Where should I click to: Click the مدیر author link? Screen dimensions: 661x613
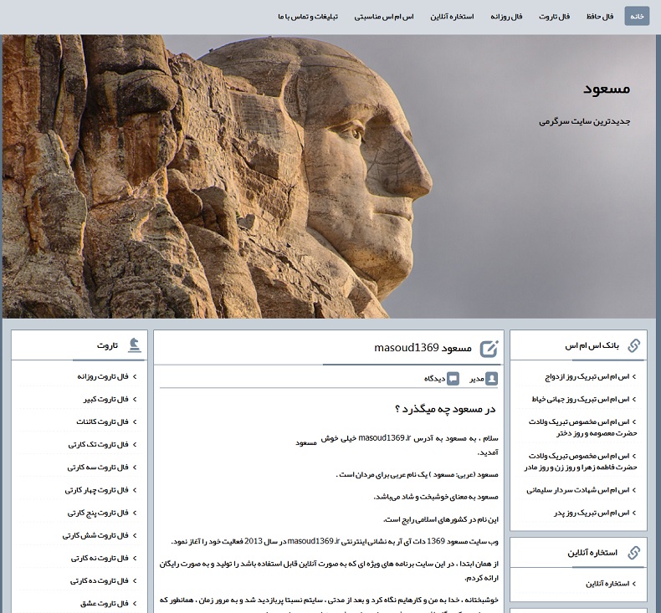point(477,379)
